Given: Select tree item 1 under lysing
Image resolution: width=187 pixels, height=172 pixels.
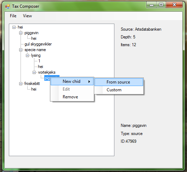Looking at the screenshot, I should pos(39,61).
